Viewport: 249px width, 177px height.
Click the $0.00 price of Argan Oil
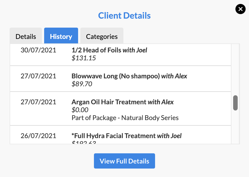(80, 110)
